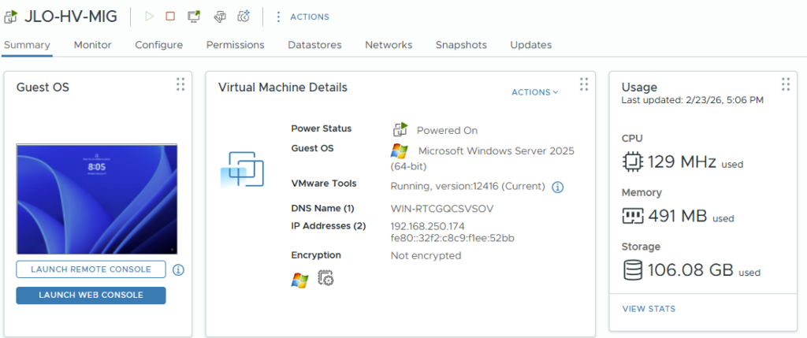Click the VMware Tools info icon
Viewport: 807px width, 338px height.
tap(557, 187)
